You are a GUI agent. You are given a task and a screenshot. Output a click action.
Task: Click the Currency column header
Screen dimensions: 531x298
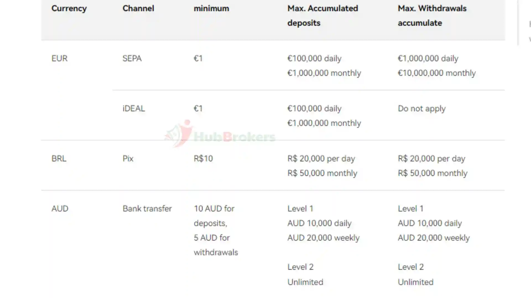coord(69,9)
